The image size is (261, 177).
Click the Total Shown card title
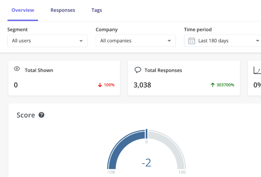click(x=39, y=70)
